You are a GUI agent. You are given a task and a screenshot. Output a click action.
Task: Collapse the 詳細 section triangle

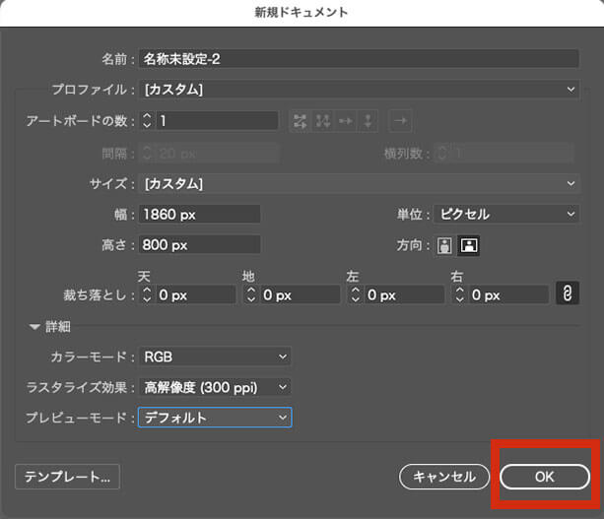[35, 326]
